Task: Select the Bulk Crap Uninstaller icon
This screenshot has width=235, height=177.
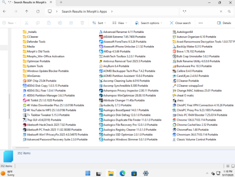Action: [x=174, y=56]
